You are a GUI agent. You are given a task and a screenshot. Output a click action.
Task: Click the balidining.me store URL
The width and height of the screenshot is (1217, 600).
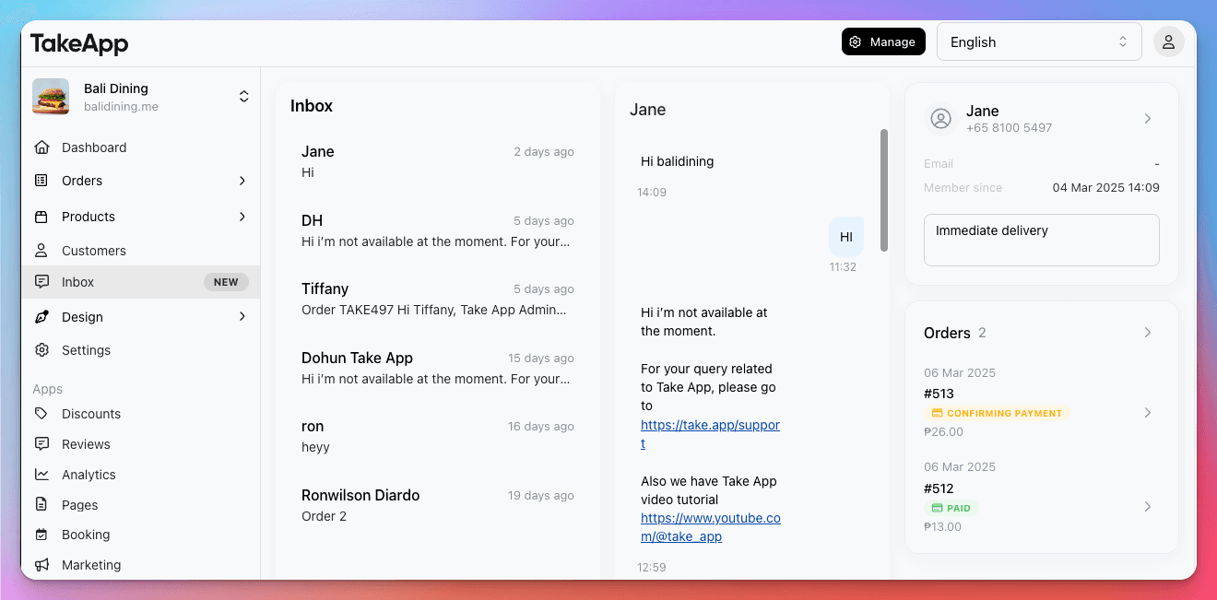(x=121, y=107)
